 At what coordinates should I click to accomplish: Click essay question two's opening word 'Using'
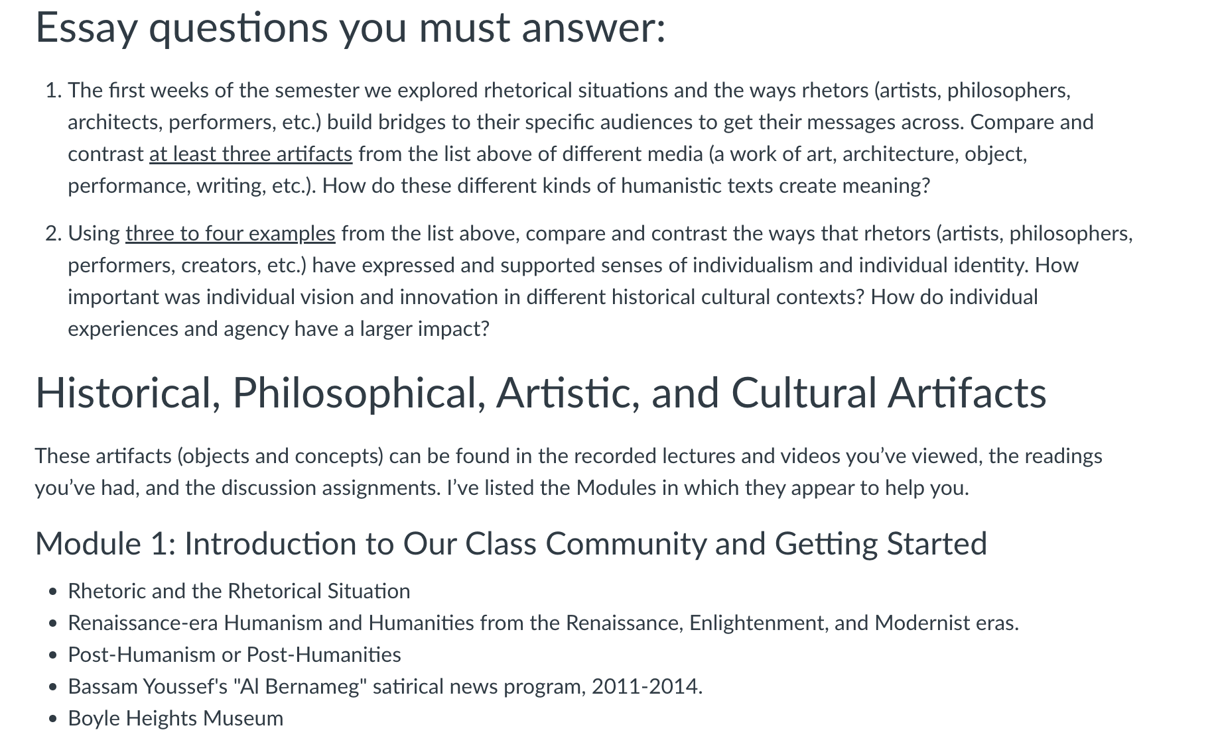tap(94, 233)
